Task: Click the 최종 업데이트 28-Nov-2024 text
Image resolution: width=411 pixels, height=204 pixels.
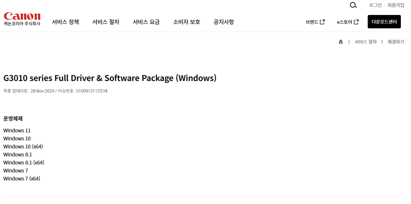Action: coord(29,91)
